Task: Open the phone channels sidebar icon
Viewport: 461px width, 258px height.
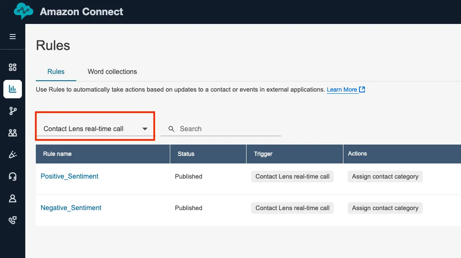Action: point(13,220)
